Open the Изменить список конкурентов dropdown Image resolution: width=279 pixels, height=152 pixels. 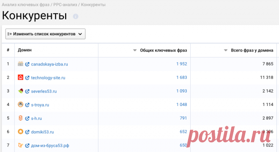coord(45,34)
